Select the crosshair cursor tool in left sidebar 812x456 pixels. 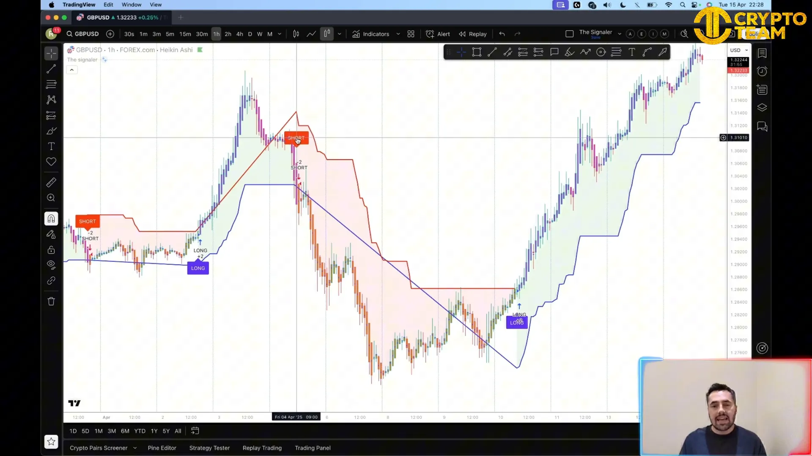pos(51,53)
